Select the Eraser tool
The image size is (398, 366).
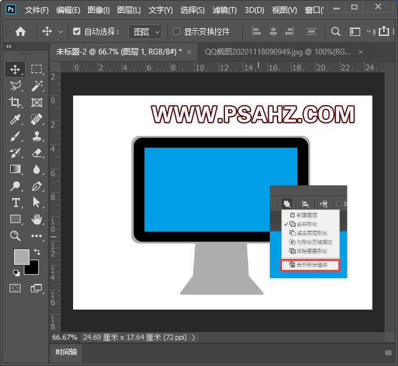pyautogui.click(x=37, y=153)
